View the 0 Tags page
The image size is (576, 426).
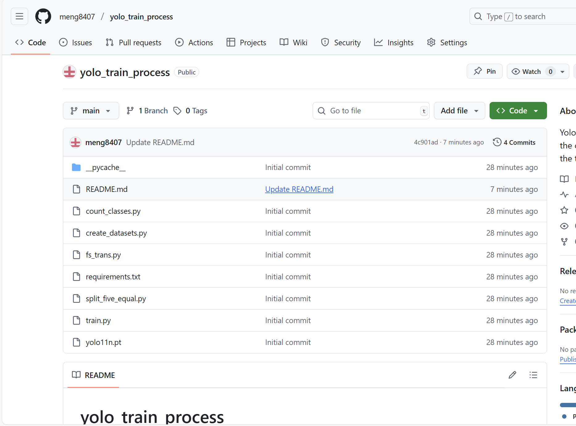point(190,111)
